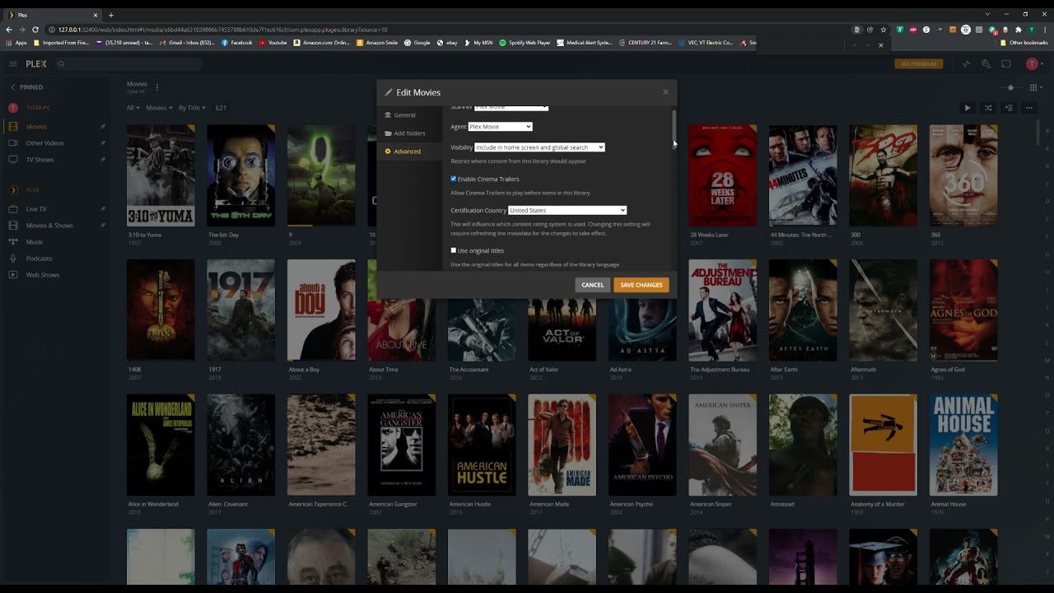Unpin Movies & Shows with its pin icon
1054x593 pixels.
click(103, 226)
